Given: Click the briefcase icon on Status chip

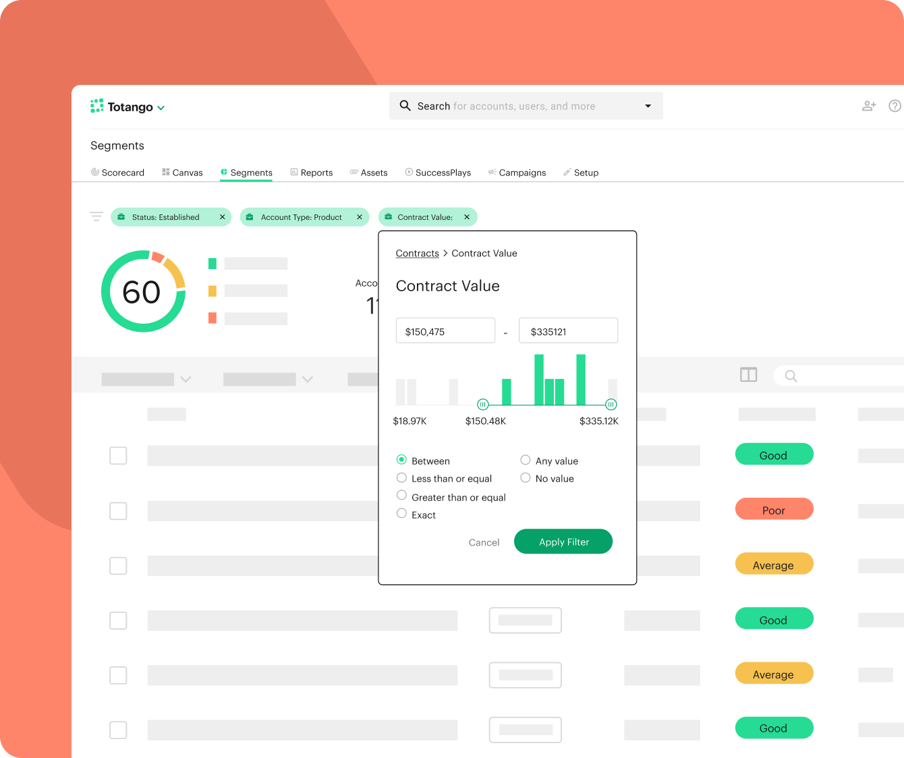Looking at the screenshot, I should click(x=121, y=217).
